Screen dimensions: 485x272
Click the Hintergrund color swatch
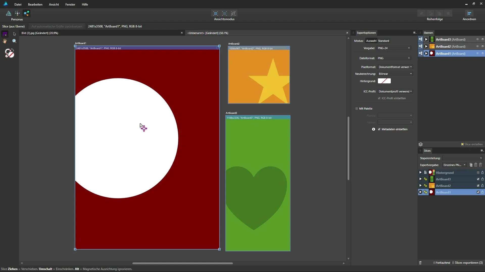pos(384,81)
